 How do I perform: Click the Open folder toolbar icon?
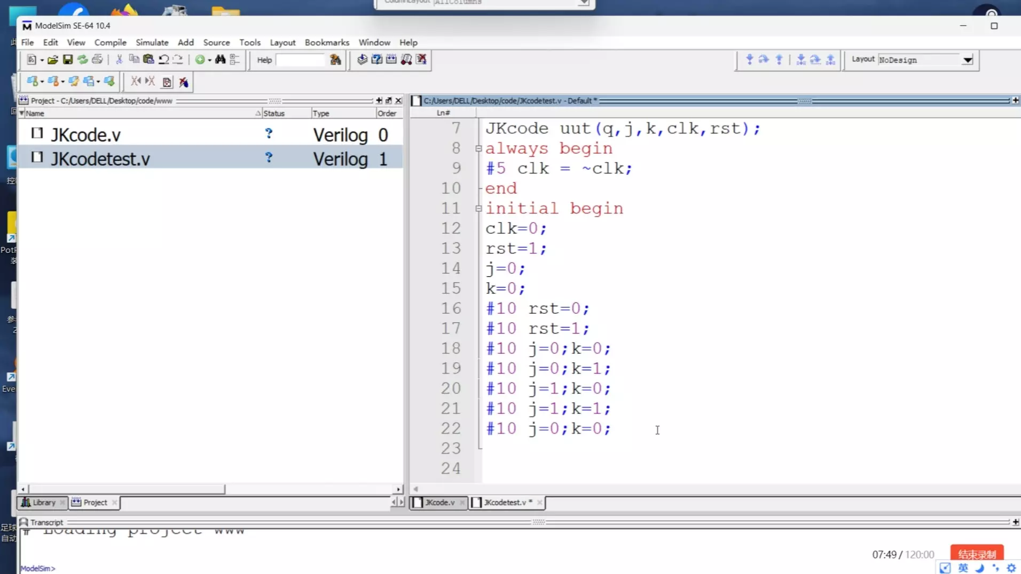point(52,60)
